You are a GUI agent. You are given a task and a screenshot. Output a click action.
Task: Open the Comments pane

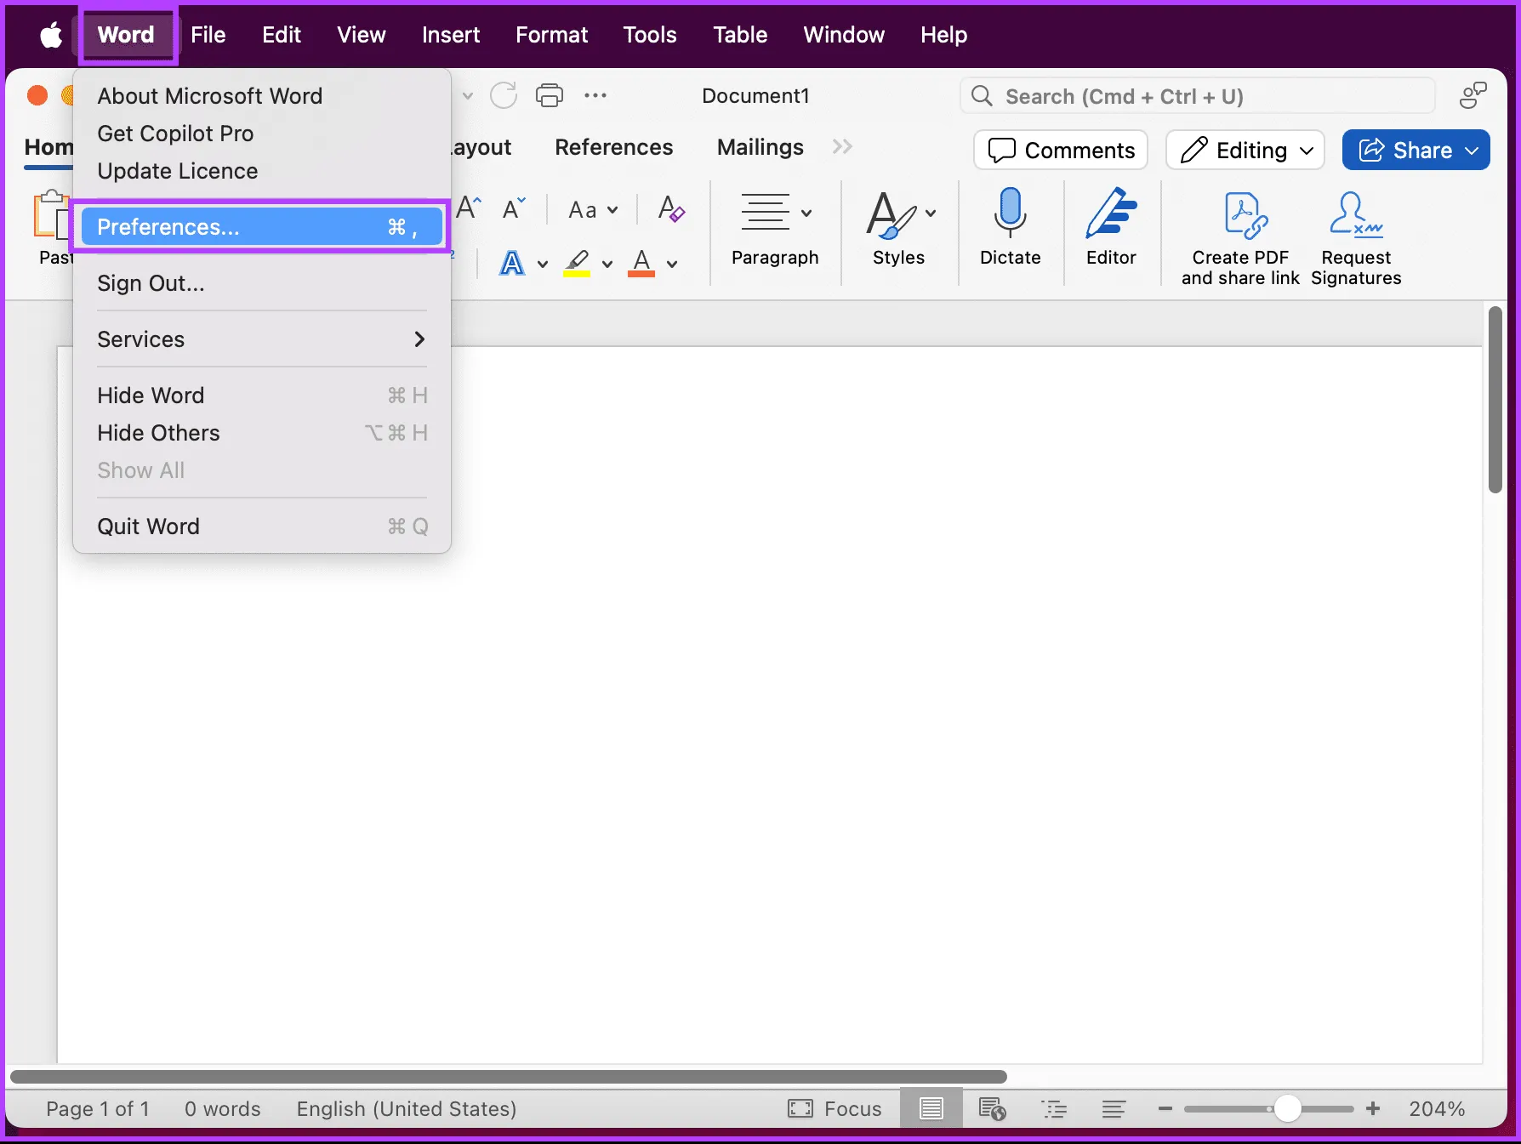pos(1061,151)
